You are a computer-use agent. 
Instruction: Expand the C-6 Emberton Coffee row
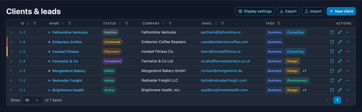pos(11,42)
